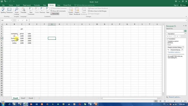The height and width of the screenshot is (106, 188).
Task: Open the View tab
Action: pyautogui.click(x=59, y=5)
